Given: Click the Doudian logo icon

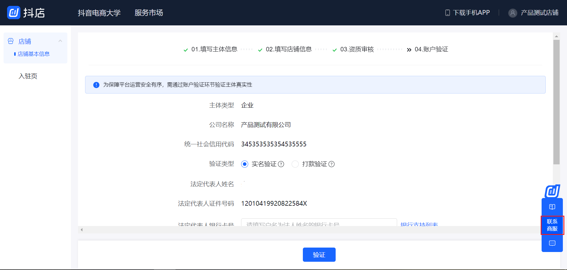Looking at the screenshot, I should pyautogui.click(x=14, y=13).
